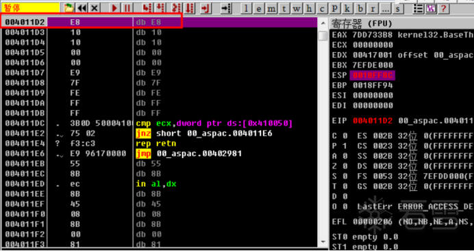This screenshot has height=251, width=474.
Task: Select the D flag value
Action: (x=345, y=196)
